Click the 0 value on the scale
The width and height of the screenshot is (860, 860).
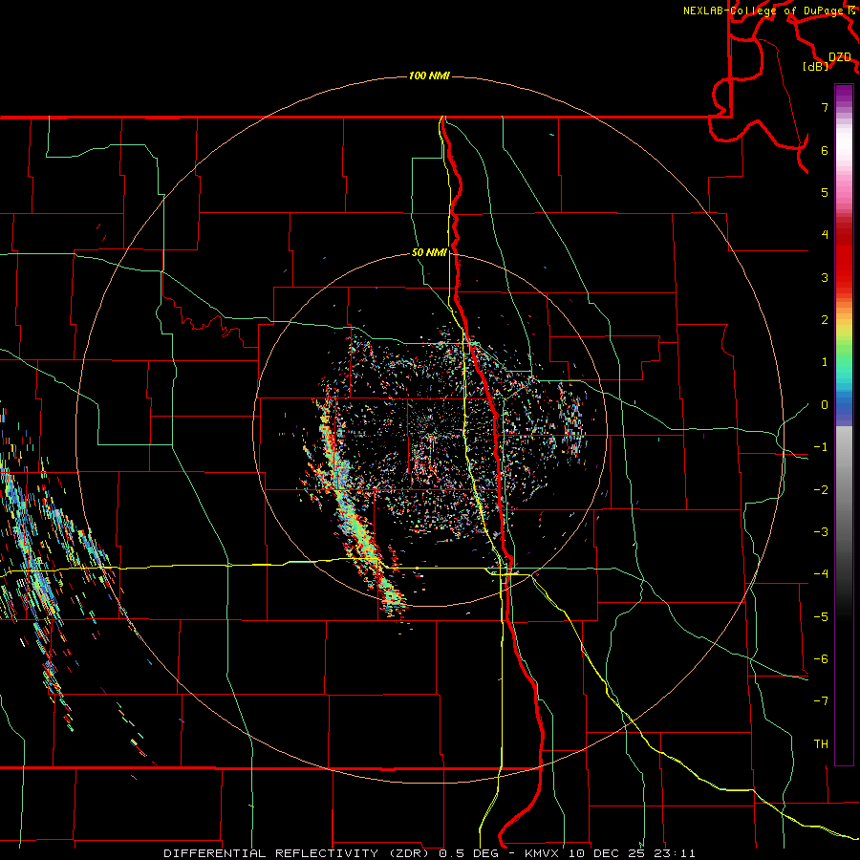(x=825, y=405)
